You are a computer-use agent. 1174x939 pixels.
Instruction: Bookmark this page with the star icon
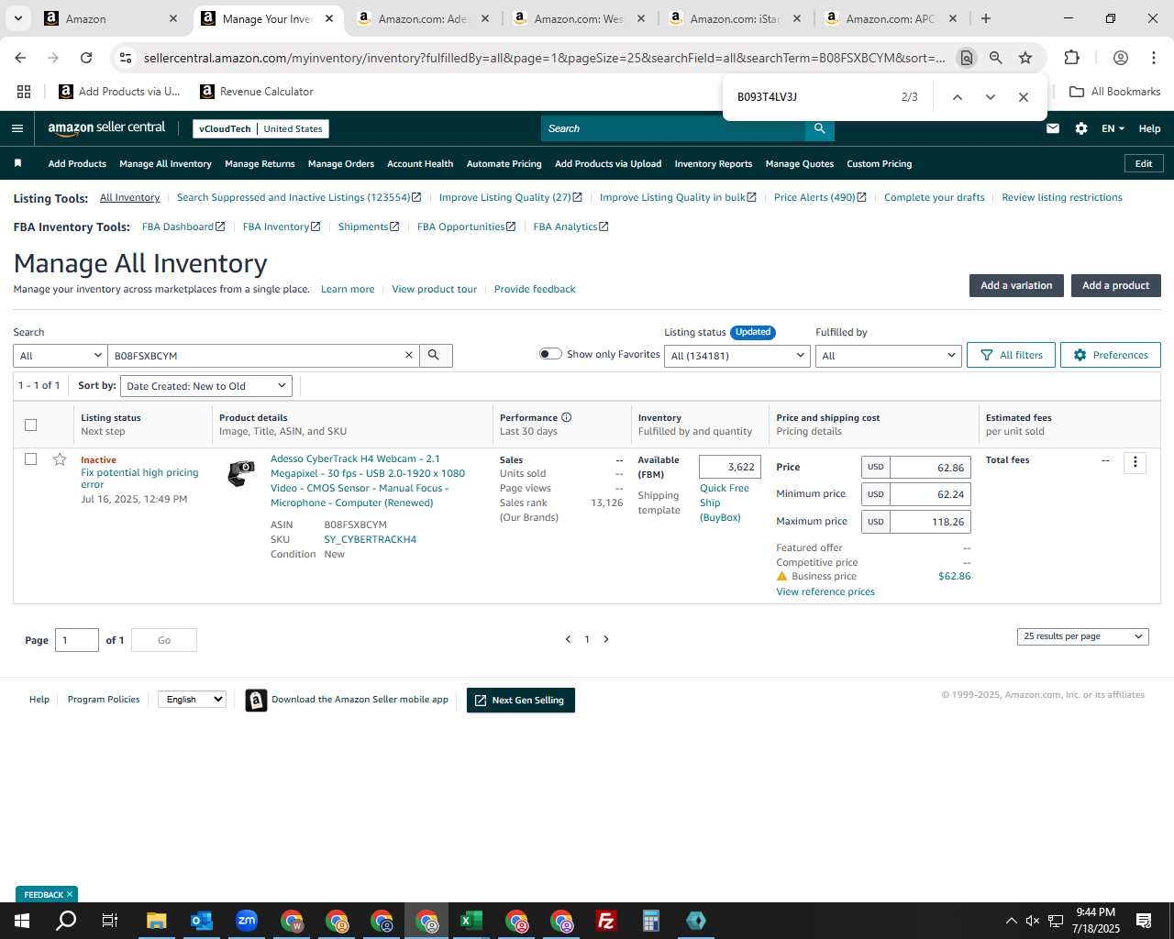coord(1025,58)
